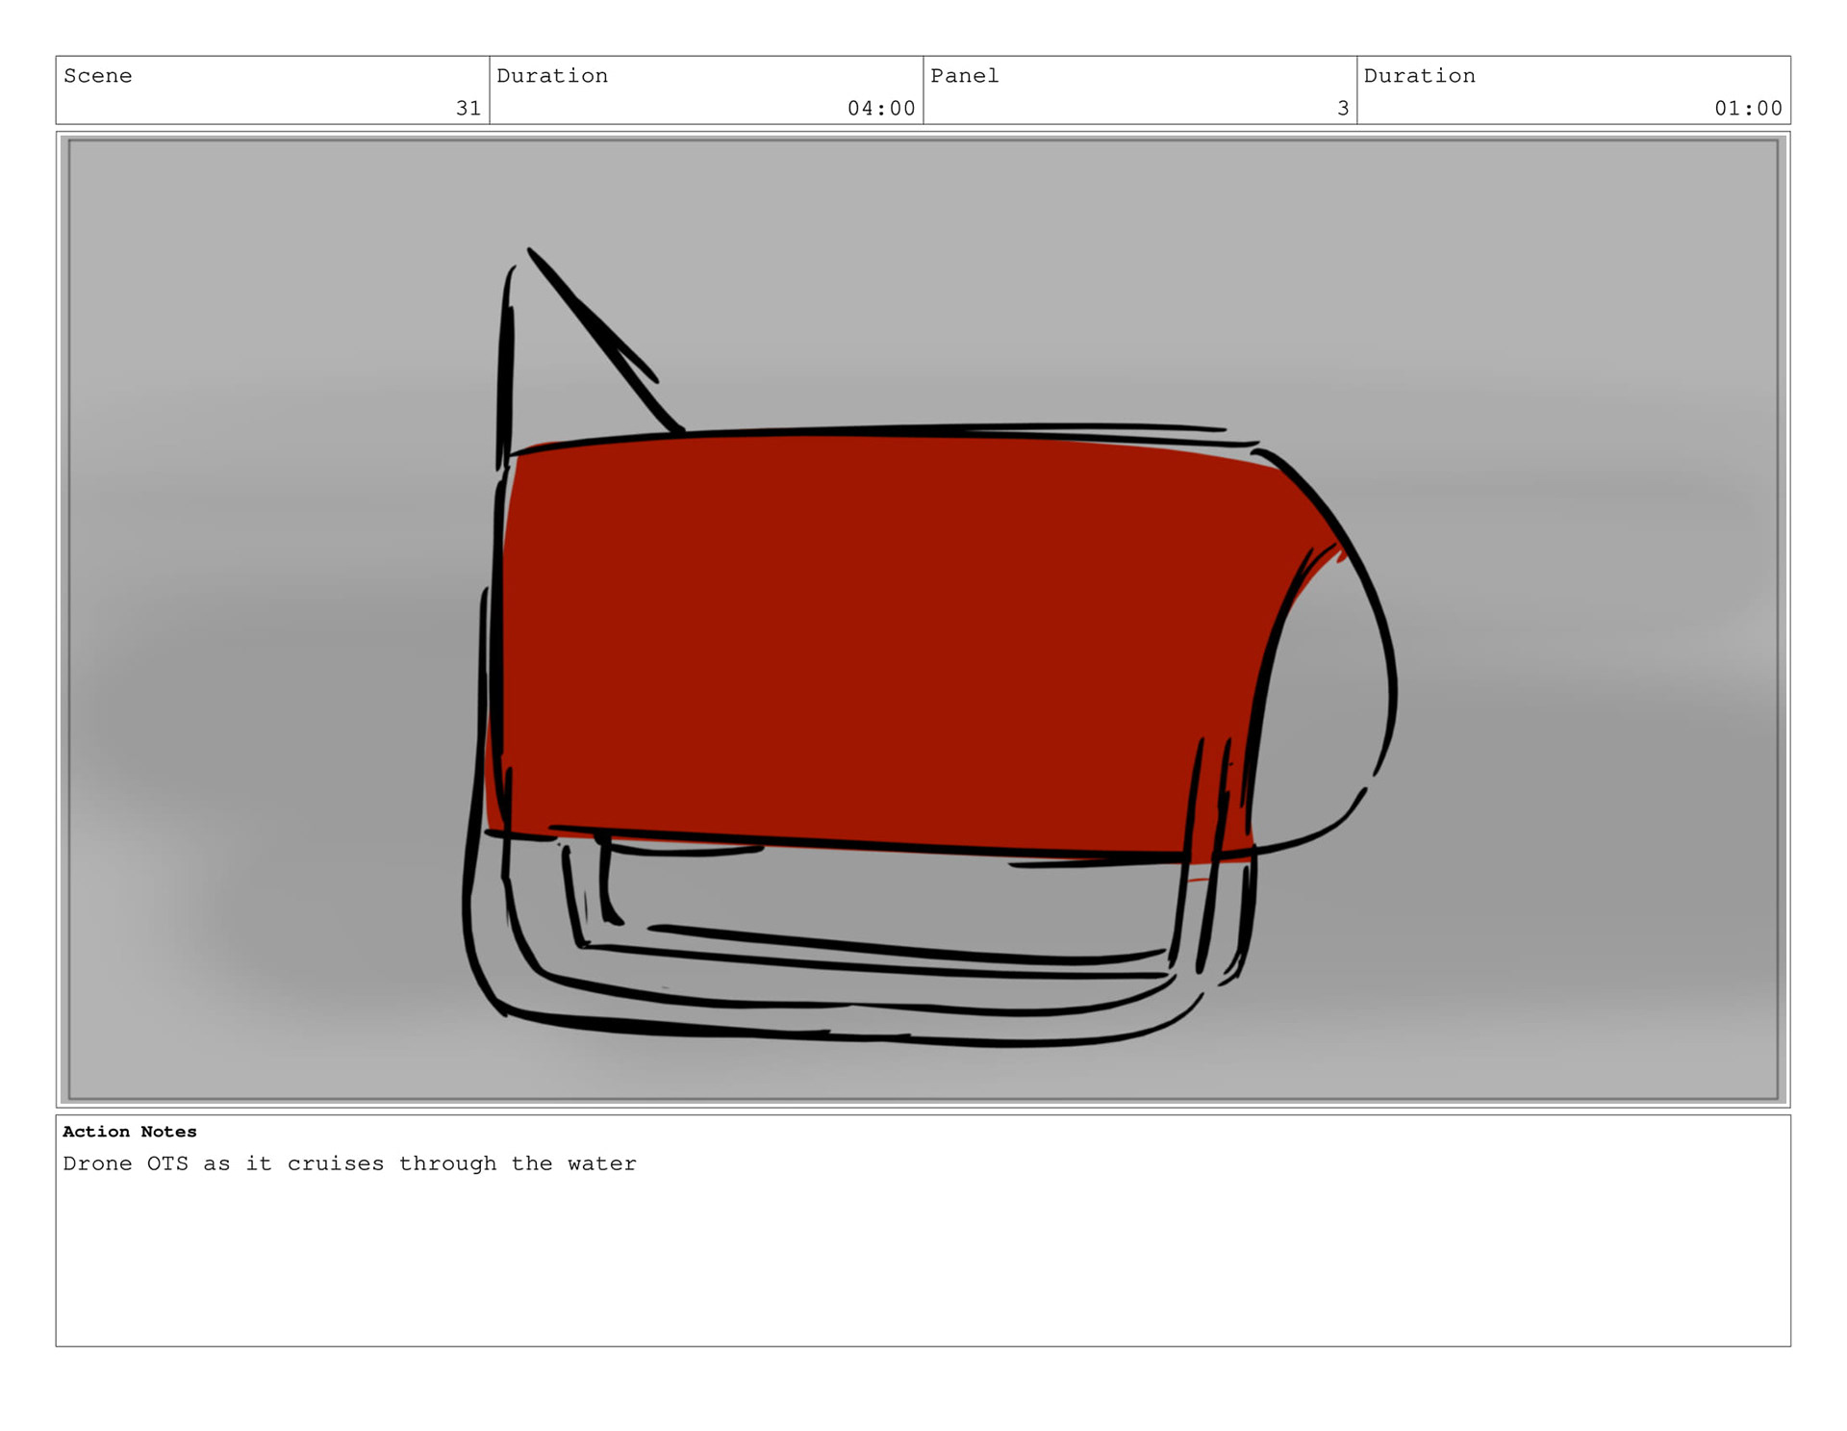Click the Panel label in header
This screenshot has height=1431, width=1847.
[964, 76]
